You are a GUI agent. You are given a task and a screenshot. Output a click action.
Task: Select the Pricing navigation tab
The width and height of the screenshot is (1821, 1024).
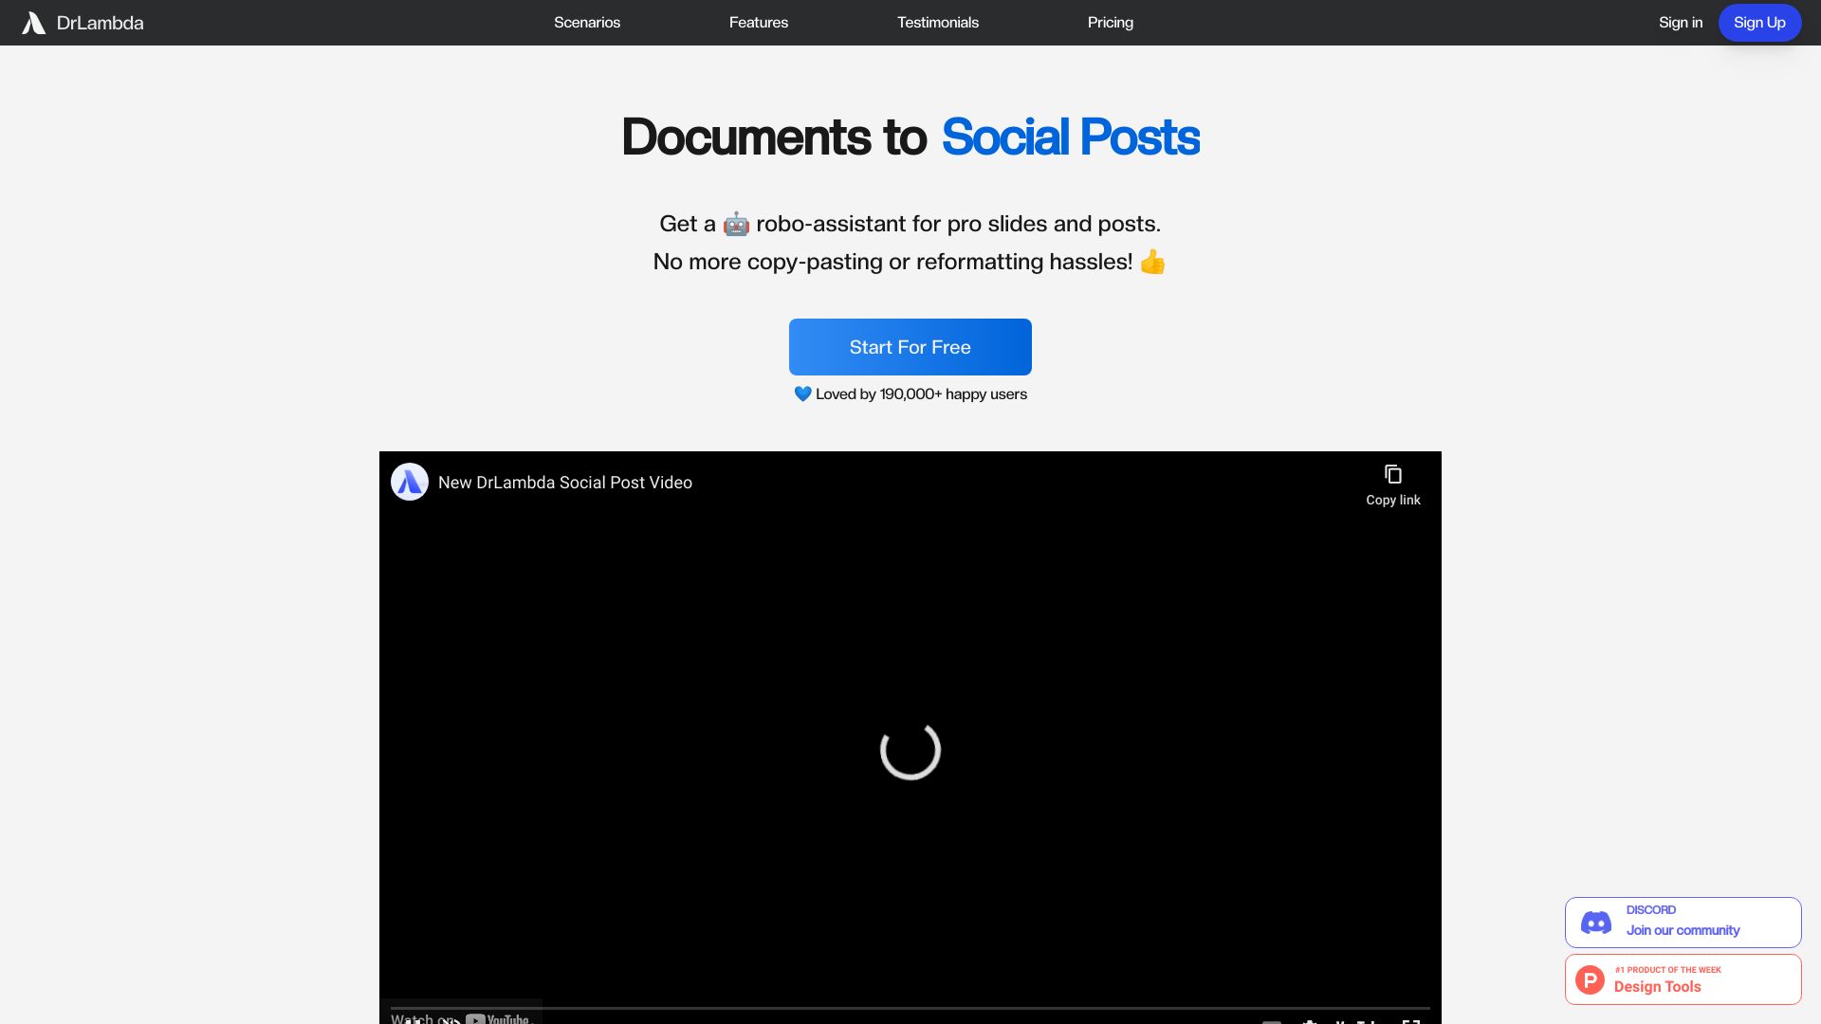tap(1111, 23)
